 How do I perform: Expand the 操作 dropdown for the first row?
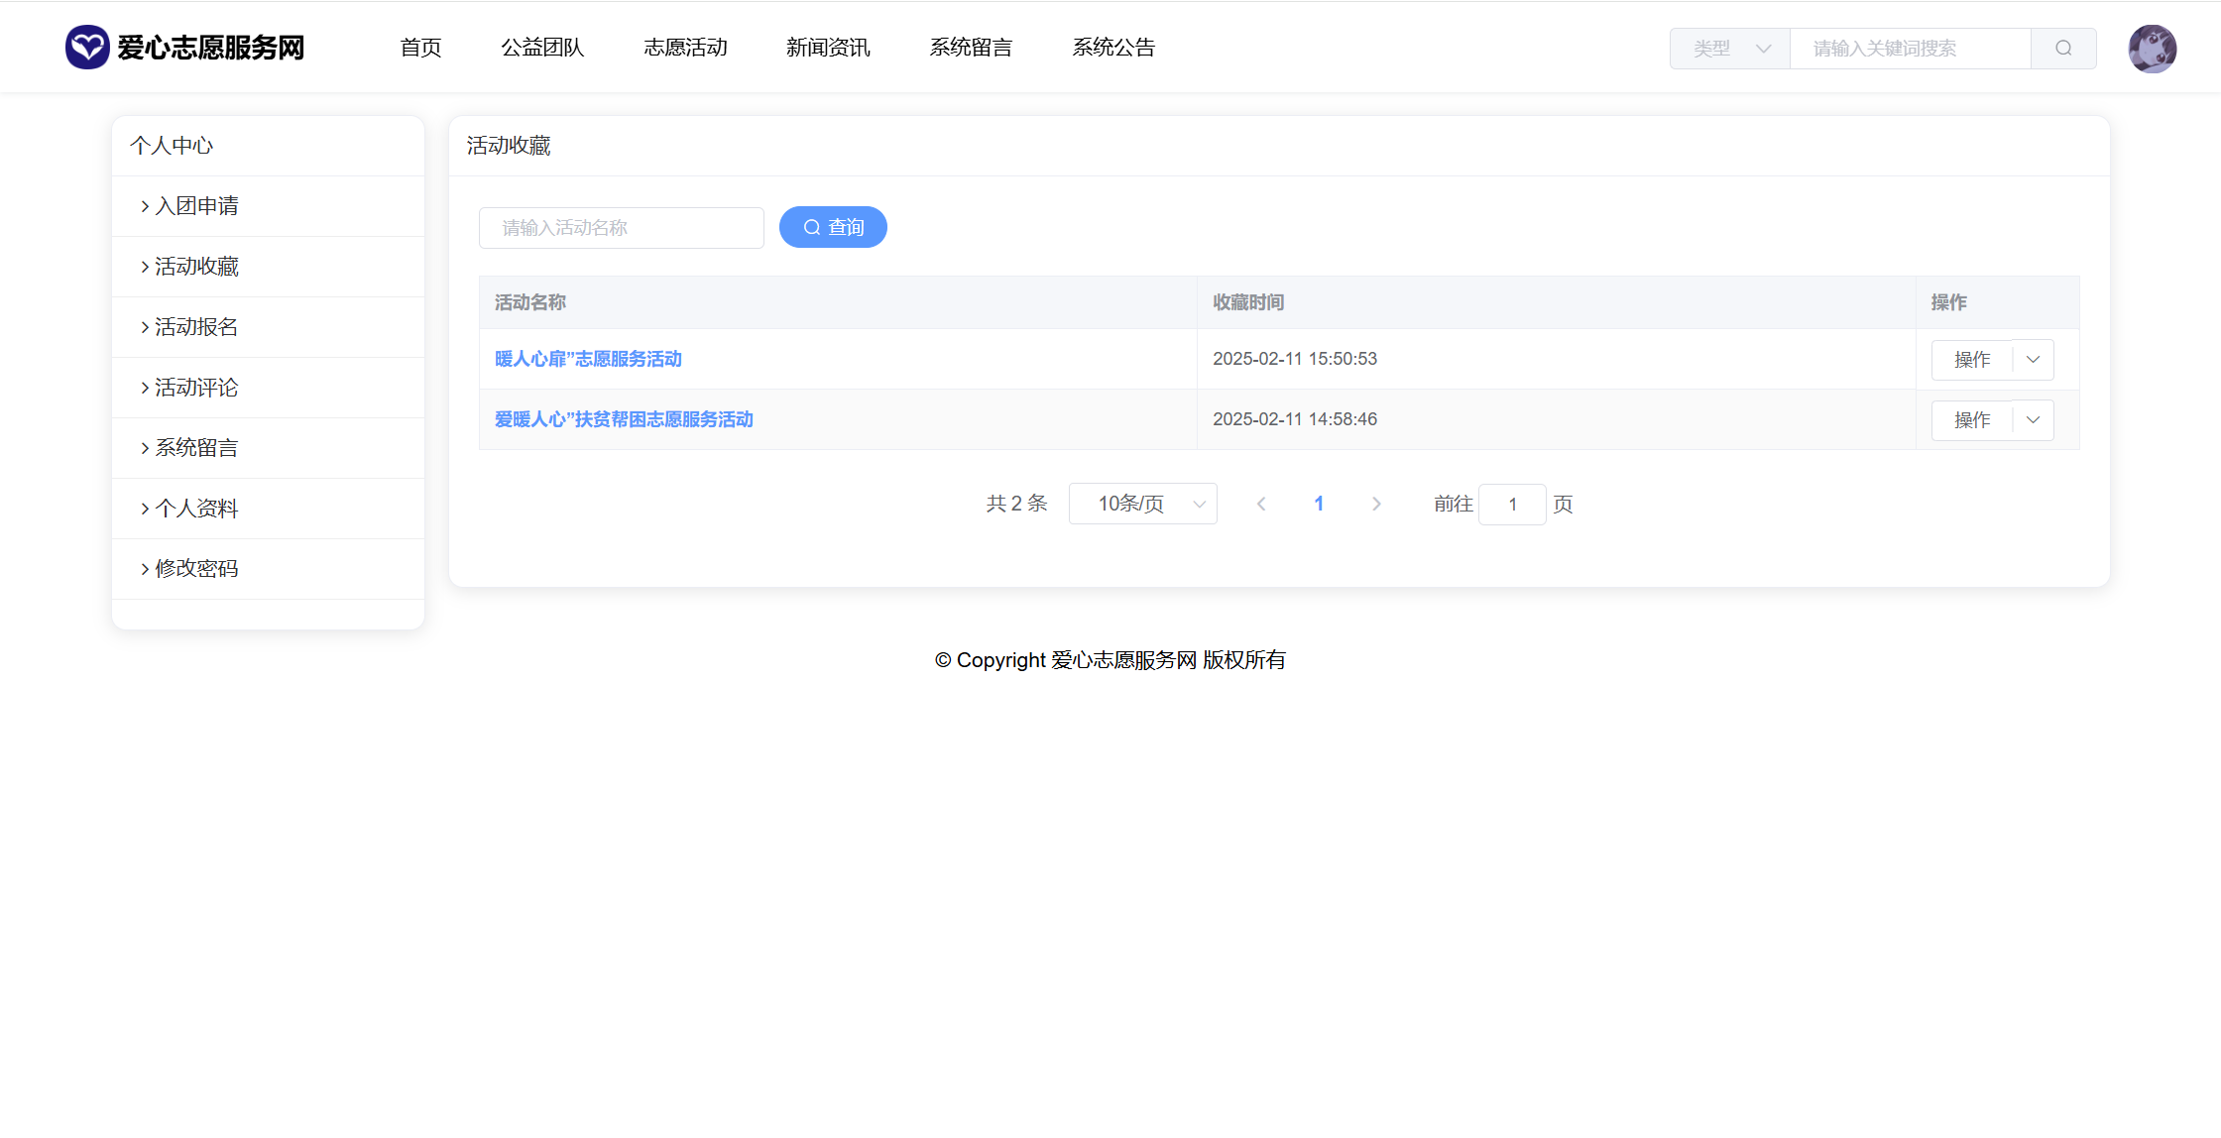(2033, 360)
